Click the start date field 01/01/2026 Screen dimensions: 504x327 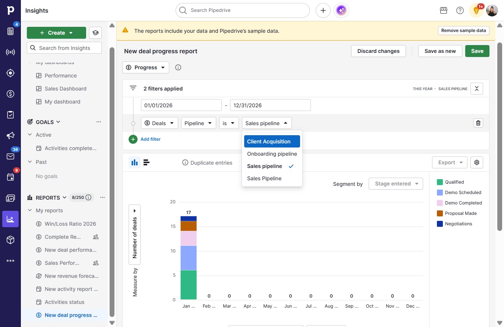181,105
